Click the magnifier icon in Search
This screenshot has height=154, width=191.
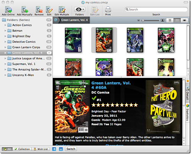(x=127, y=10)
